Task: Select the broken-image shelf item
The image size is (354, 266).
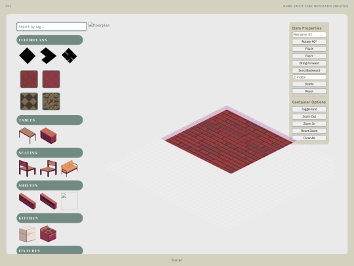Action: [x=69, y=201]
